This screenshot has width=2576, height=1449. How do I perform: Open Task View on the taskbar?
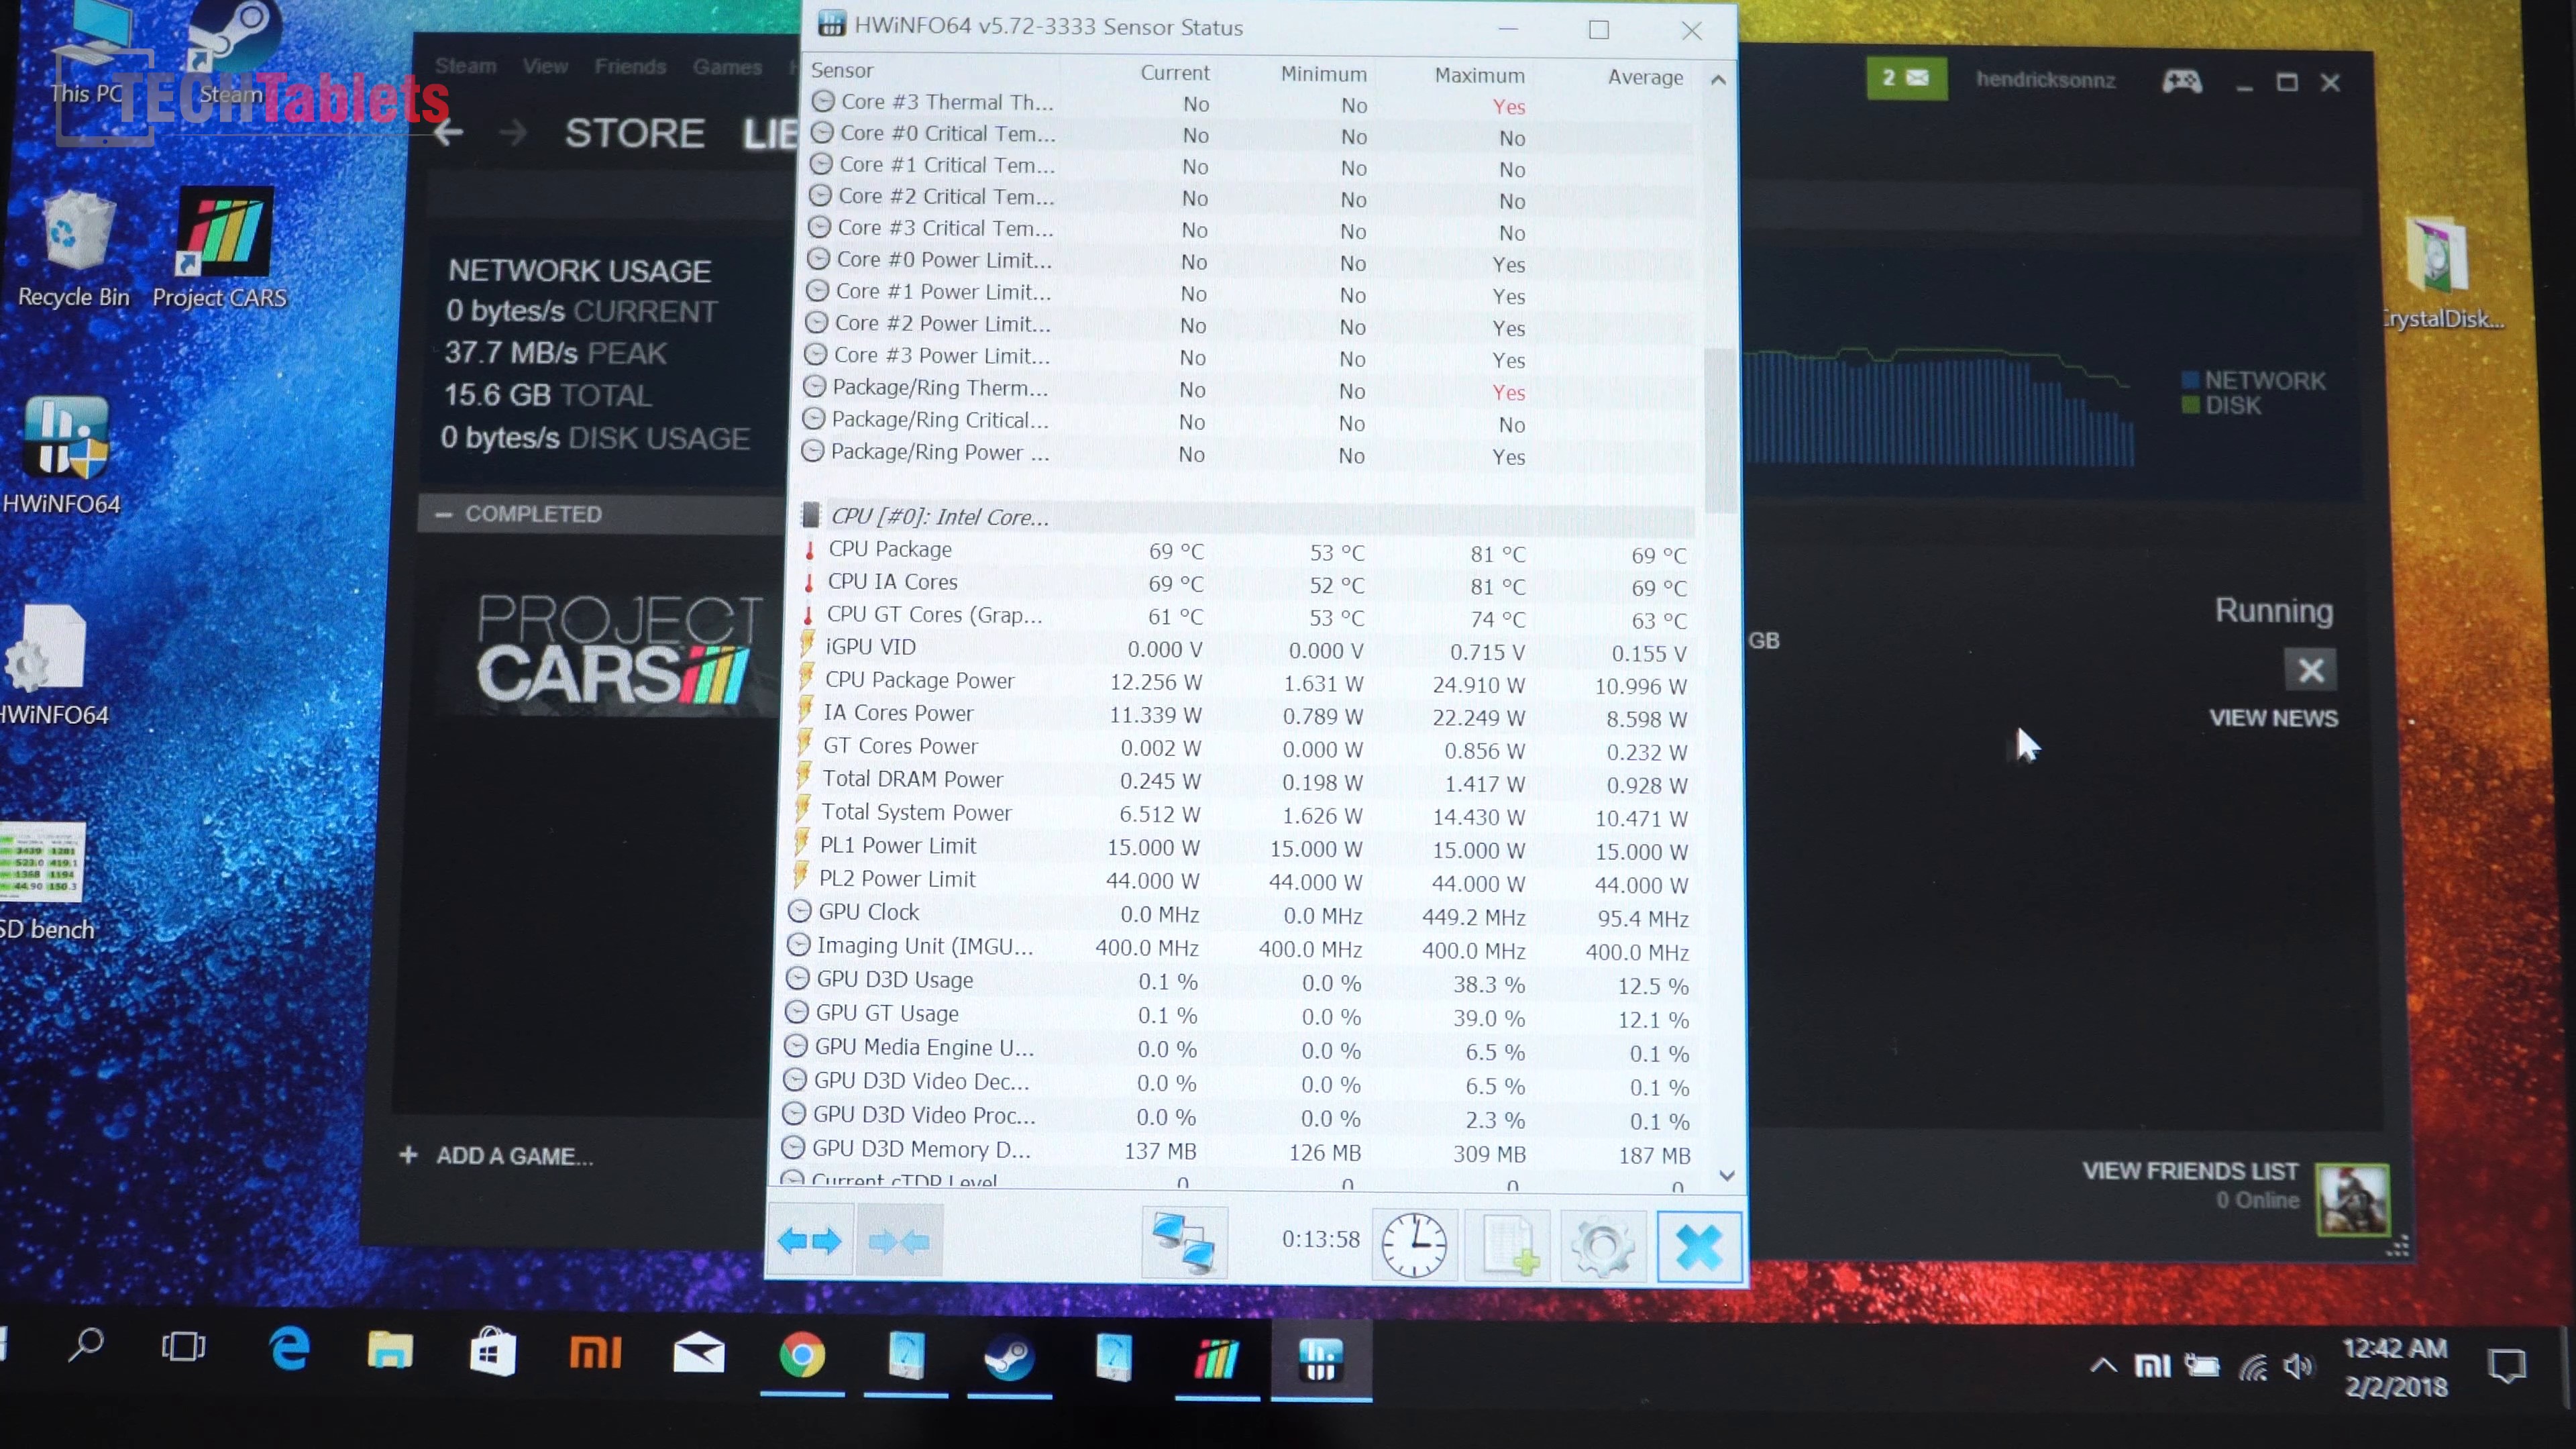(184, 1346)
